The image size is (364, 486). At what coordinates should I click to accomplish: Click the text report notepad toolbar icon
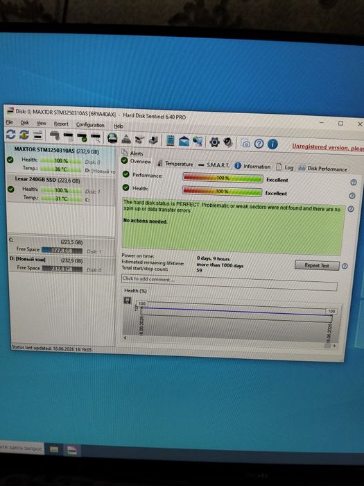click(x=170, y=140)
